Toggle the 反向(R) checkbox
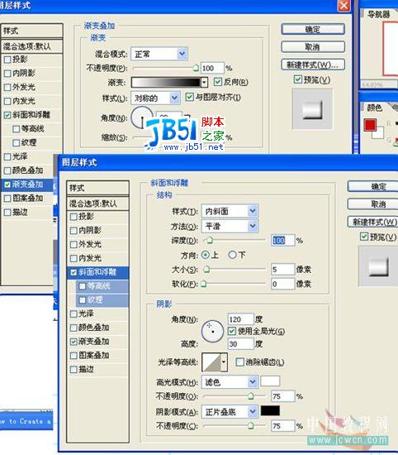Image resolution: width=398 pixels, height=455 pixels. coord(218,82)
